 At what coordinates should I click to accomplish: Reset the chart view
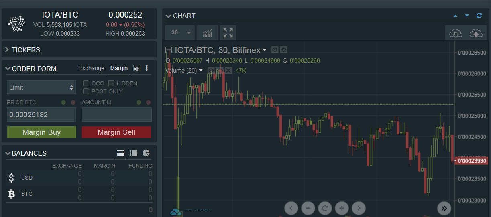coord(325,208)
